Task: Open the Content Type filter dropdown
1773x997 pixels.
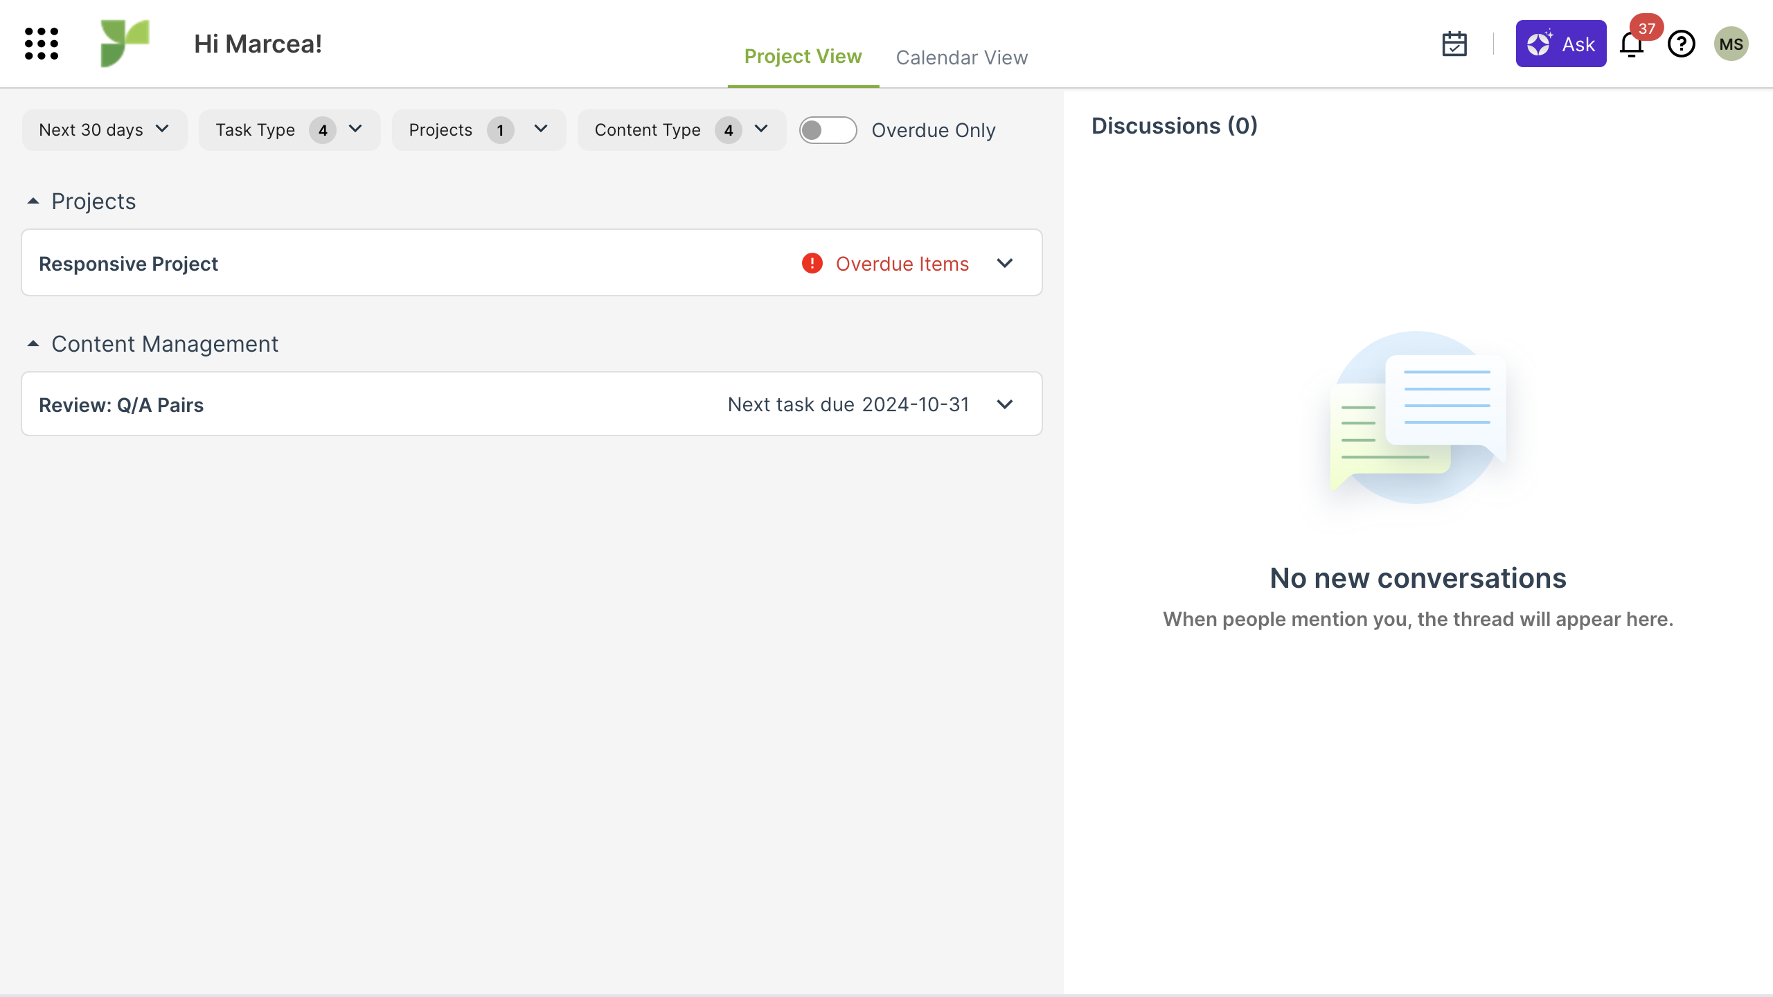Action: (x=681, y=130)
